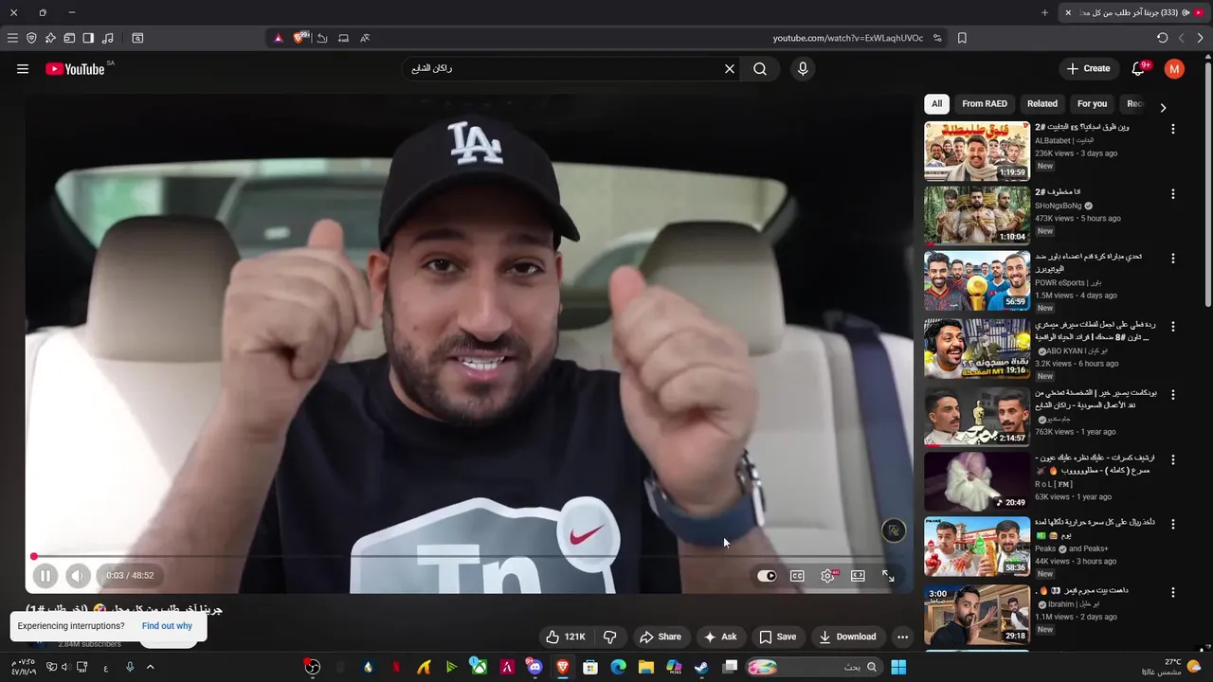
Task: Open browser main hamburger menu
Action: point(12,38)
